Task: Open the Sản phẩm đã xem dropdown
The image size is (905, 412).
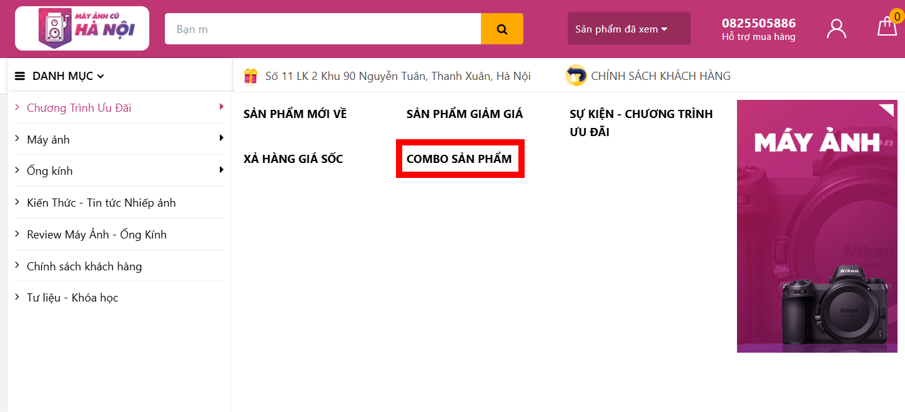Action: (629, 29)
